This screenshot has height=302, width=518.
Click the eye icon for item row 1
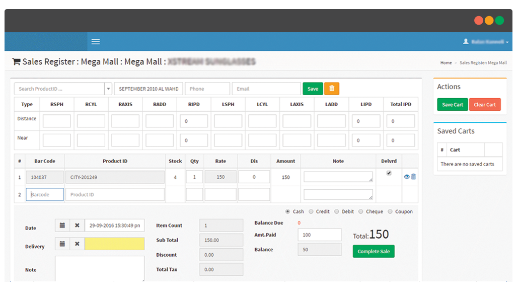click(x=407, y=177)
